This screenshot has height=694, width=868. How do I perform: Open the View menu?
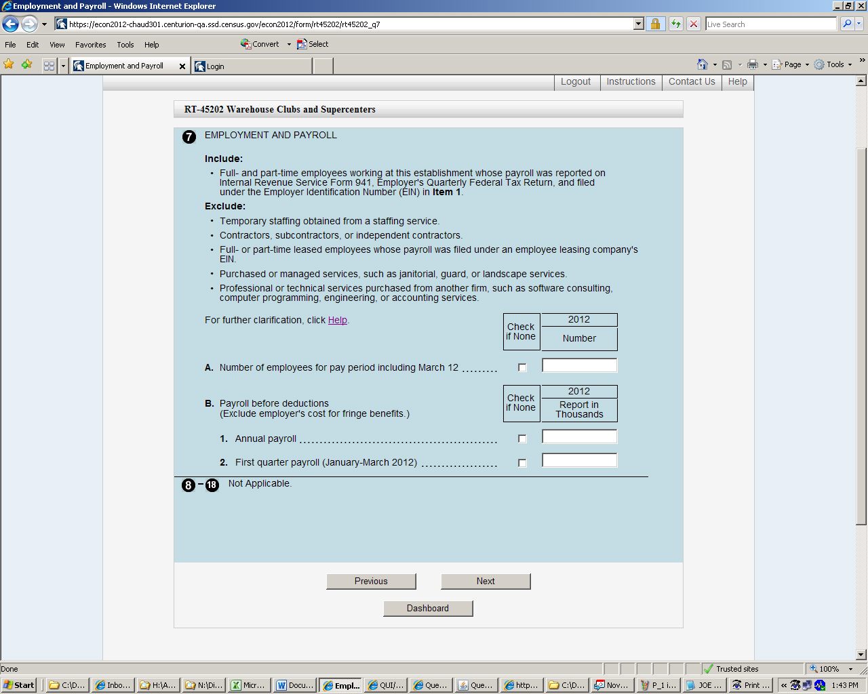click(x=57, y=45)
